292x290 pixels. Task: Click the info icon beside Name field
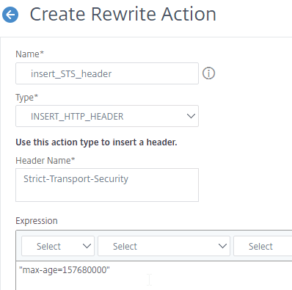tap(208, 73)
